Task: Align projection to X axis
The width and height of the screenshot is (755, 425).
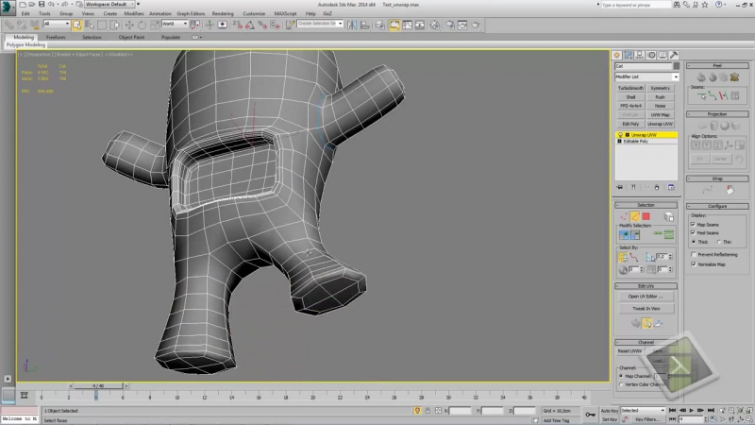Action: (696, 145)
